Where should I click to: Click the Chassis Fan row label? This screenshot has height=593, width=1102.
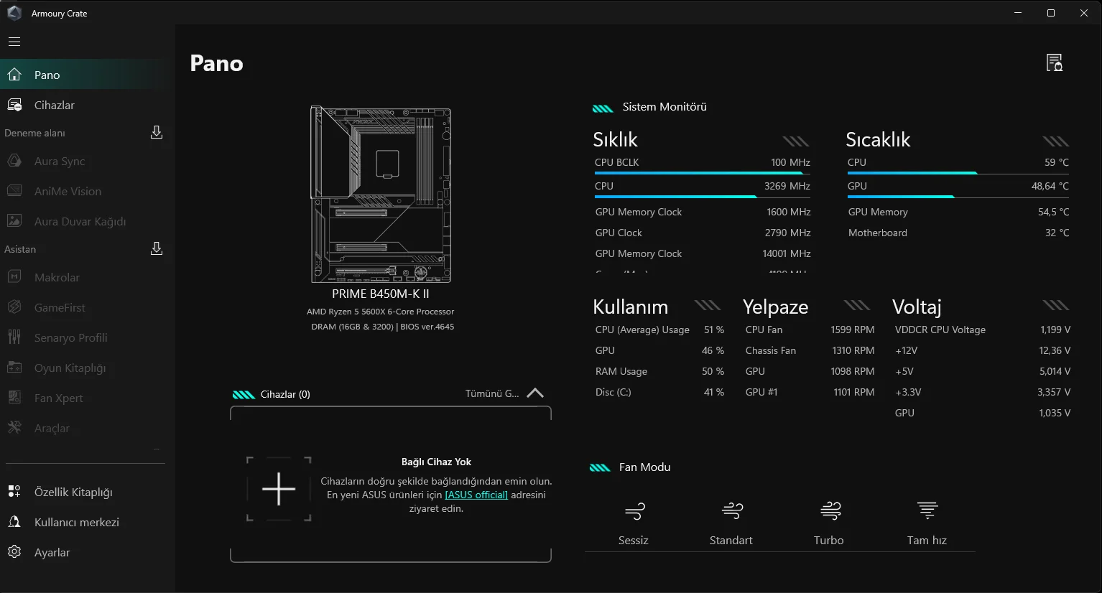tap(771, 350)
